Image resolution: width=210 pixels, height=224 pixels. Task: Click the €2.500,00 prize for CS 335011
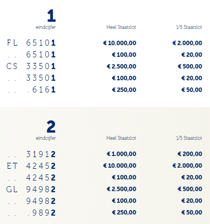[x=122, y=66]
